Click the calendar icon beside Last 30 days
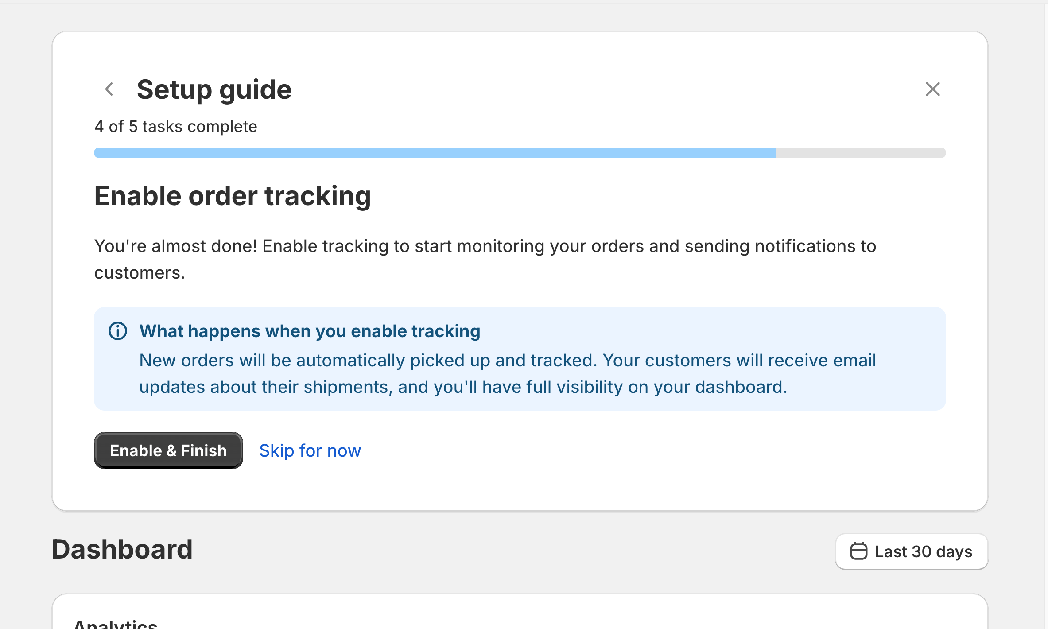 tap(858, 551)
